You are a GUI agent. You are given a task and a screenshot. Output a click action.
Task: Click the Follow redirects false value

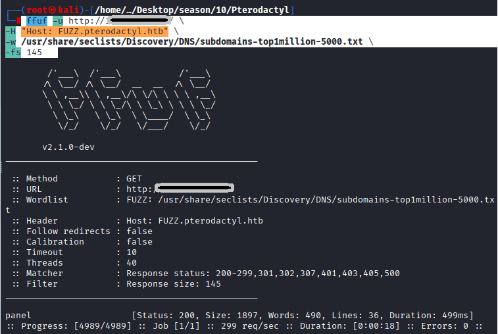tap(139, 231)
